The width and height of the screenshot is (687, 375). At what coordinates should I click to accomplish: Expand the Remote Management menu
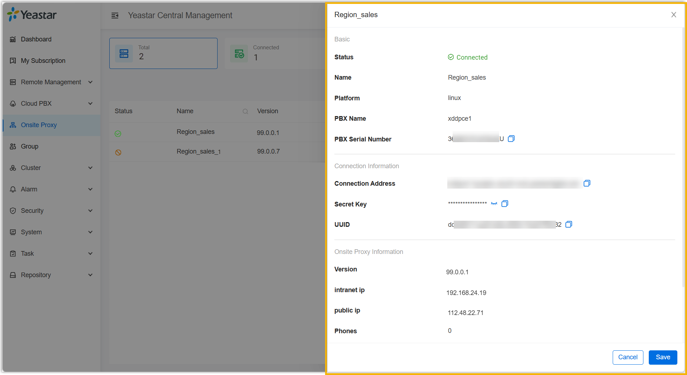51,82
